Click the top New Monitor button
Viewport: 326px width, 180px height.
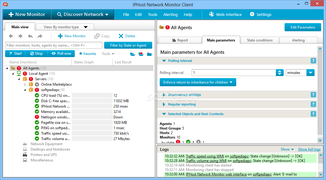[27, 14]
